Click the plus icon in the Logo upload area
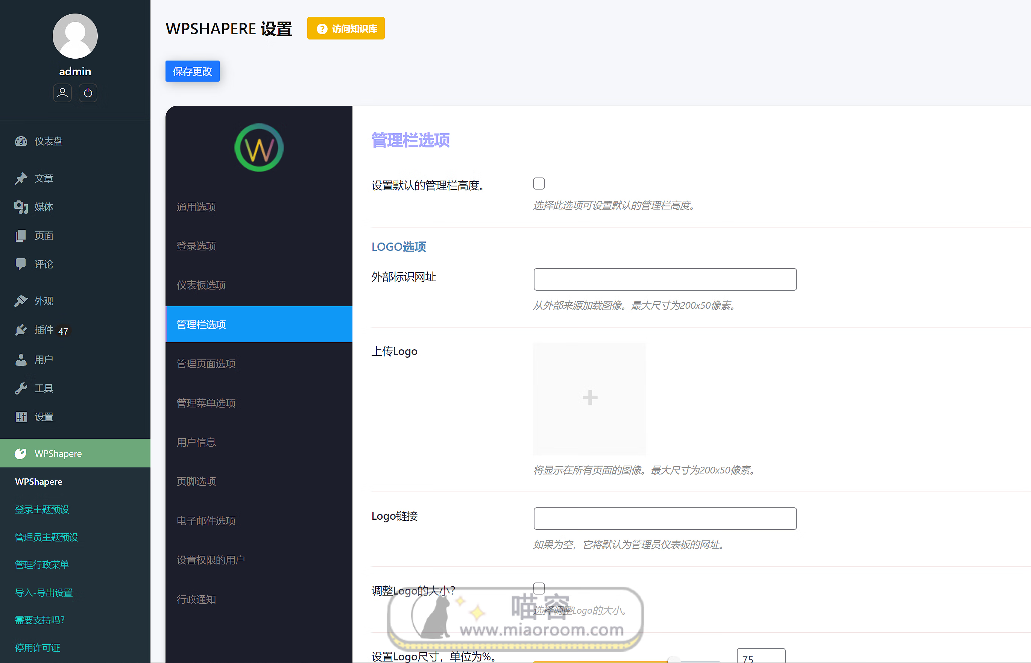The width and height of the screenshot is (1031, 663). [590, 397]
